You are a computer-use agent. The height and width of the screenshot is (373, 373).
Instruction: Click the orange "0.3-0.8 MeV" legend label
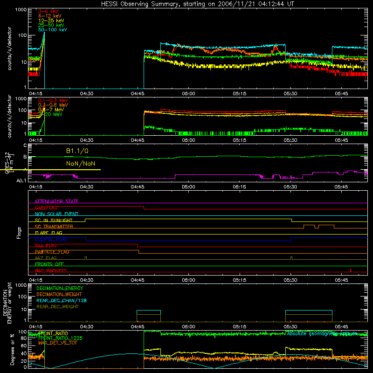pyautogui.click(x=53, y=105)
